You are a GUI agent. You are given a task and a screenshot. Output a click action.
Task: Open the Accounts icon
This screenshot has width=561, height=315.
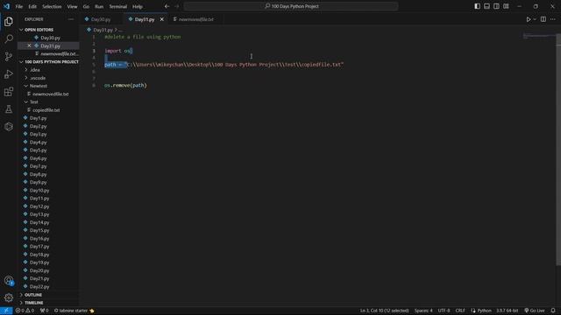pos(9,281)
